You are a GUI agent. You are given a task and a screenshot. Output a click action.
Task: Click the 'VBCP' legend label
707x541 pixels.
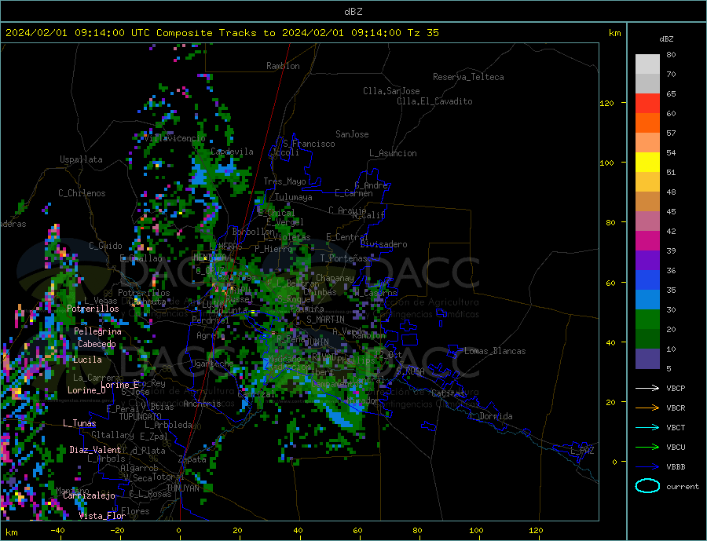(x=676, y=388)
